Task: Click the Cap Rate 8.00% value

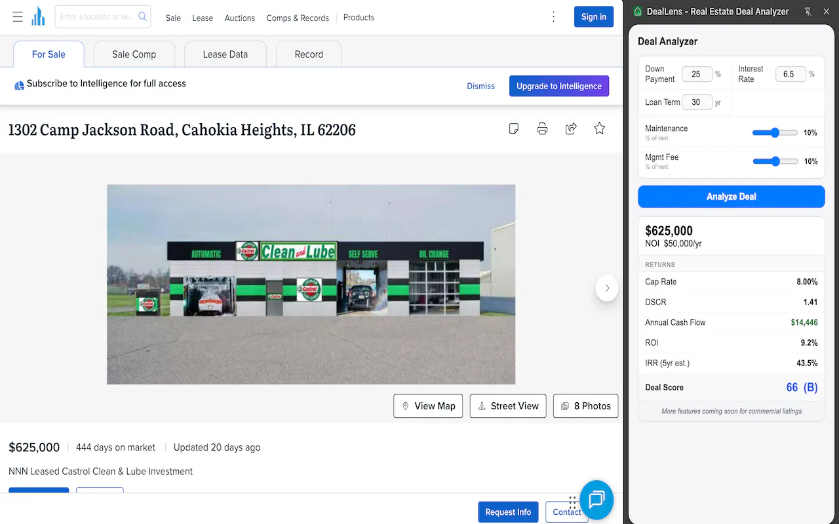Action: tap(807, 282)
